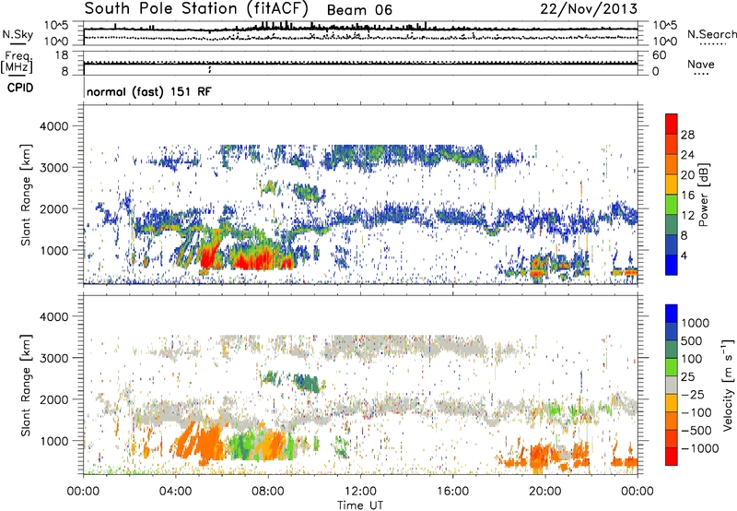Click the light green 12-16 dB Power swatch
737x511 pixels.
(x=672, y=204)
